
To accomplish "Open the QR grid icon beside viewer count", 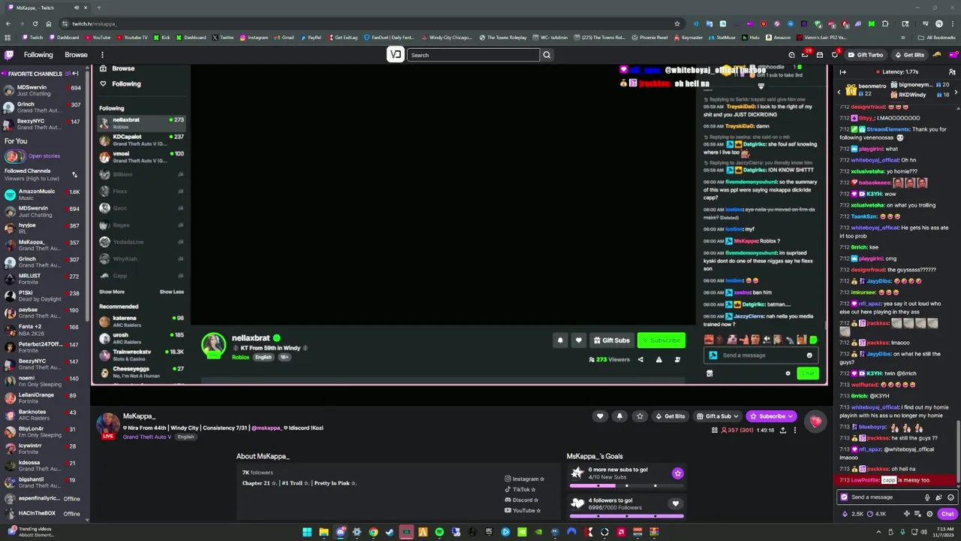I will (x=714, y=431).
